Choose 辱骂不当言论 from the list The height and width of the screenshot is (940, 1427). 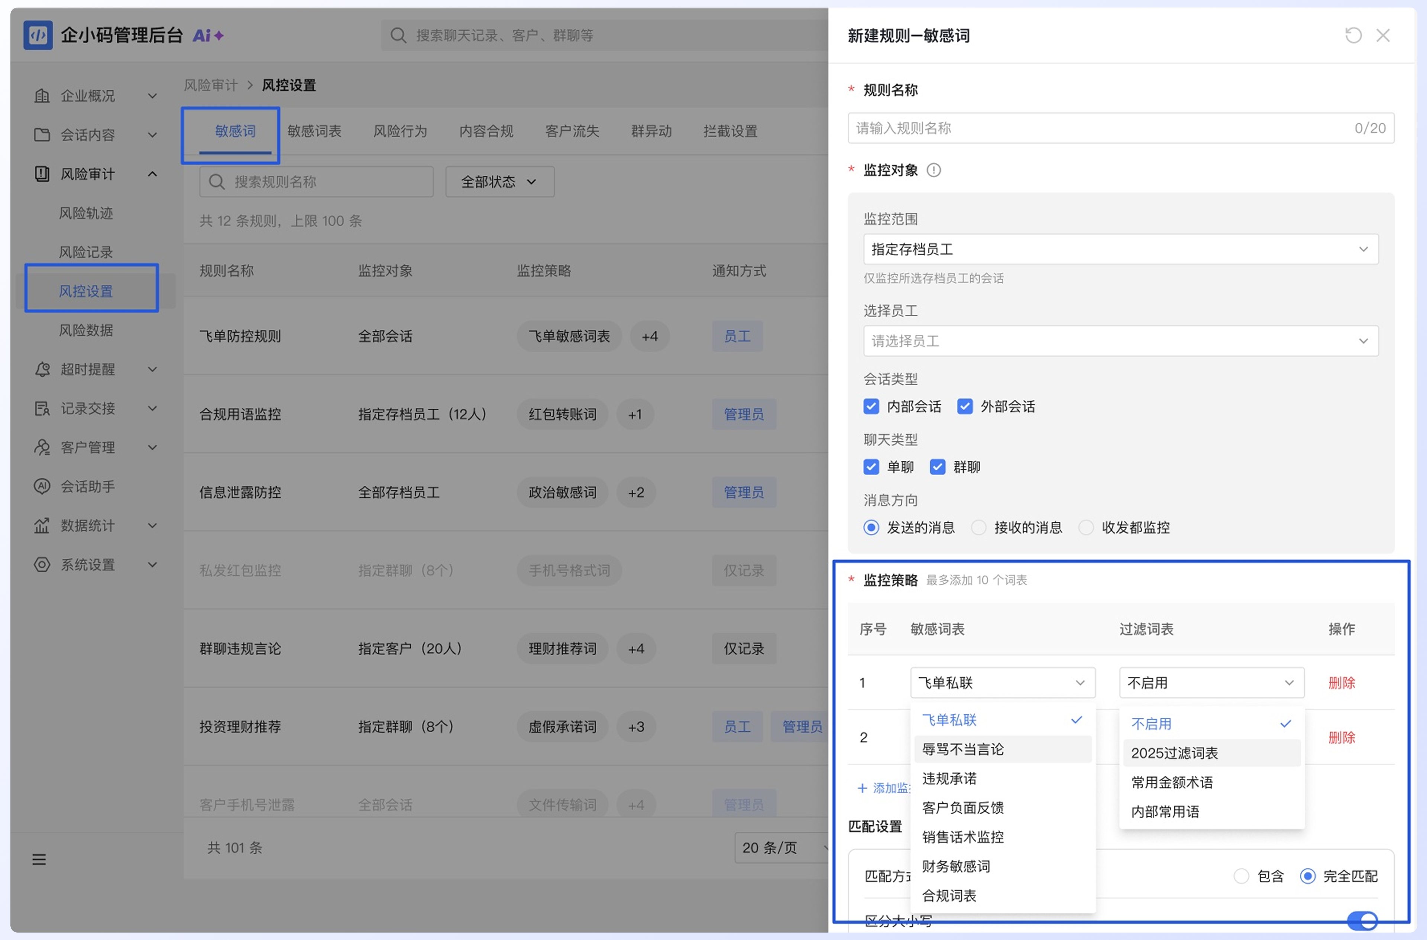coord(1003,749)
